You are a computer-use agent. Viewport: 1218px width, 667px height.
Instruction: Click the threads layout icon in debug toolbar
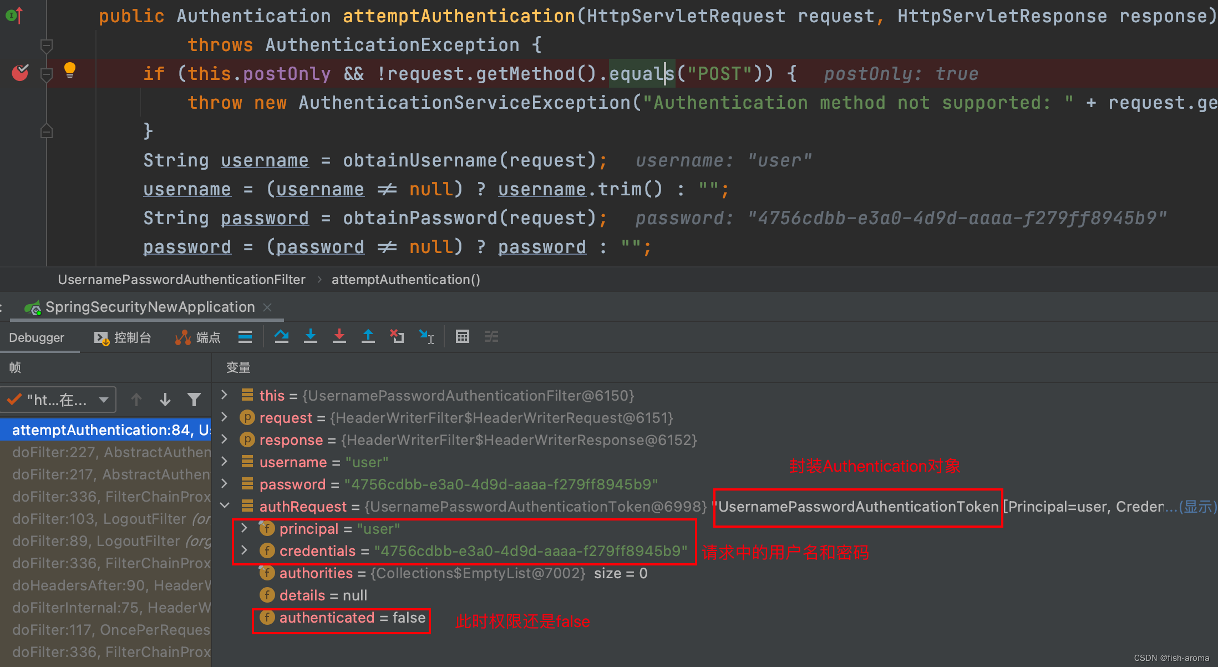tap(245, 336)
